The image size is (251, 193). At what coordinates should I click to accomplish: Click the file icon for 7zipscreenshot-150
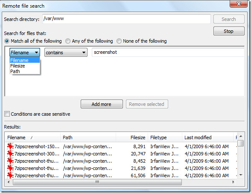point(10,146)
